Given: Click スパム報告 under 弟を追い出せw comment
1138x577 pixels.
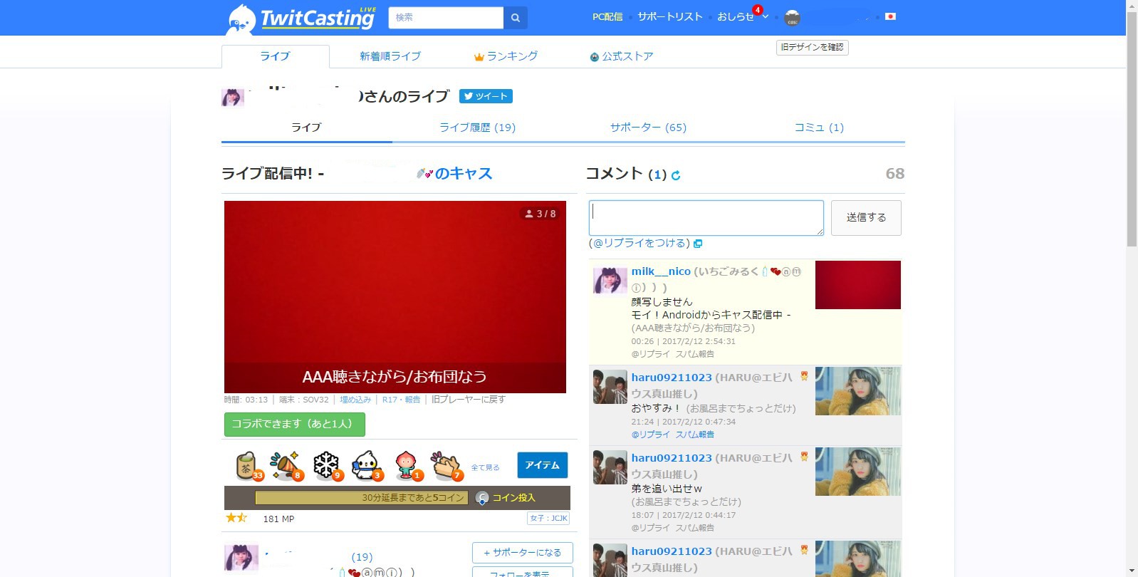Looking at the screenshot, I should [x=695, y=528].
